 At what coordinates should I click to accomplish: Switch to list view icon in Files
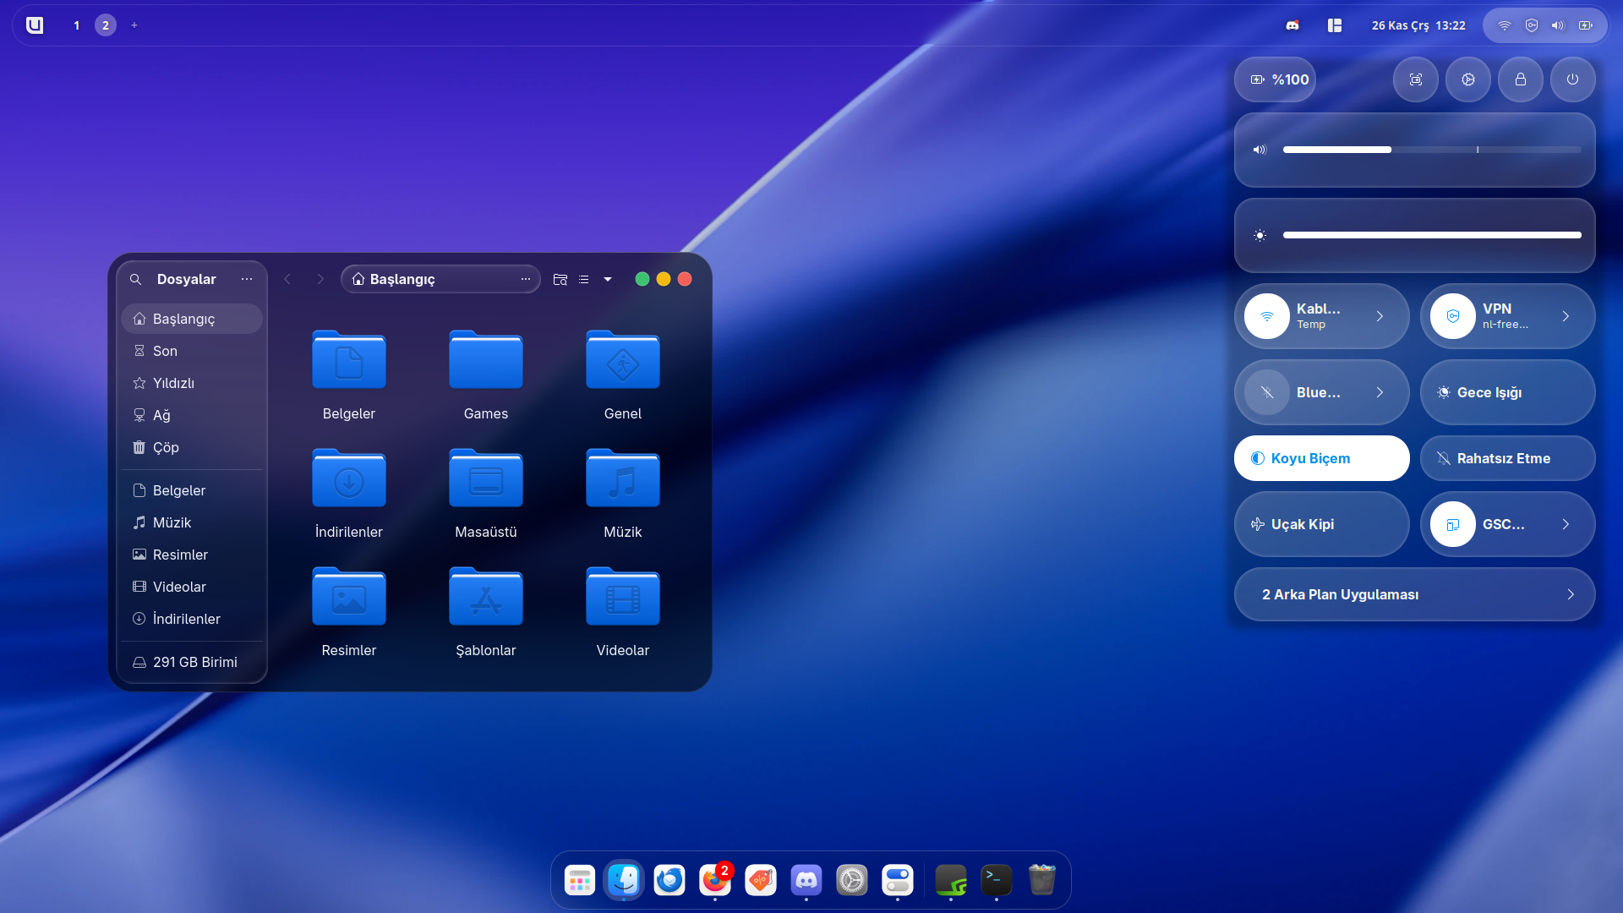pyautogui.click(x=583, y=279)
